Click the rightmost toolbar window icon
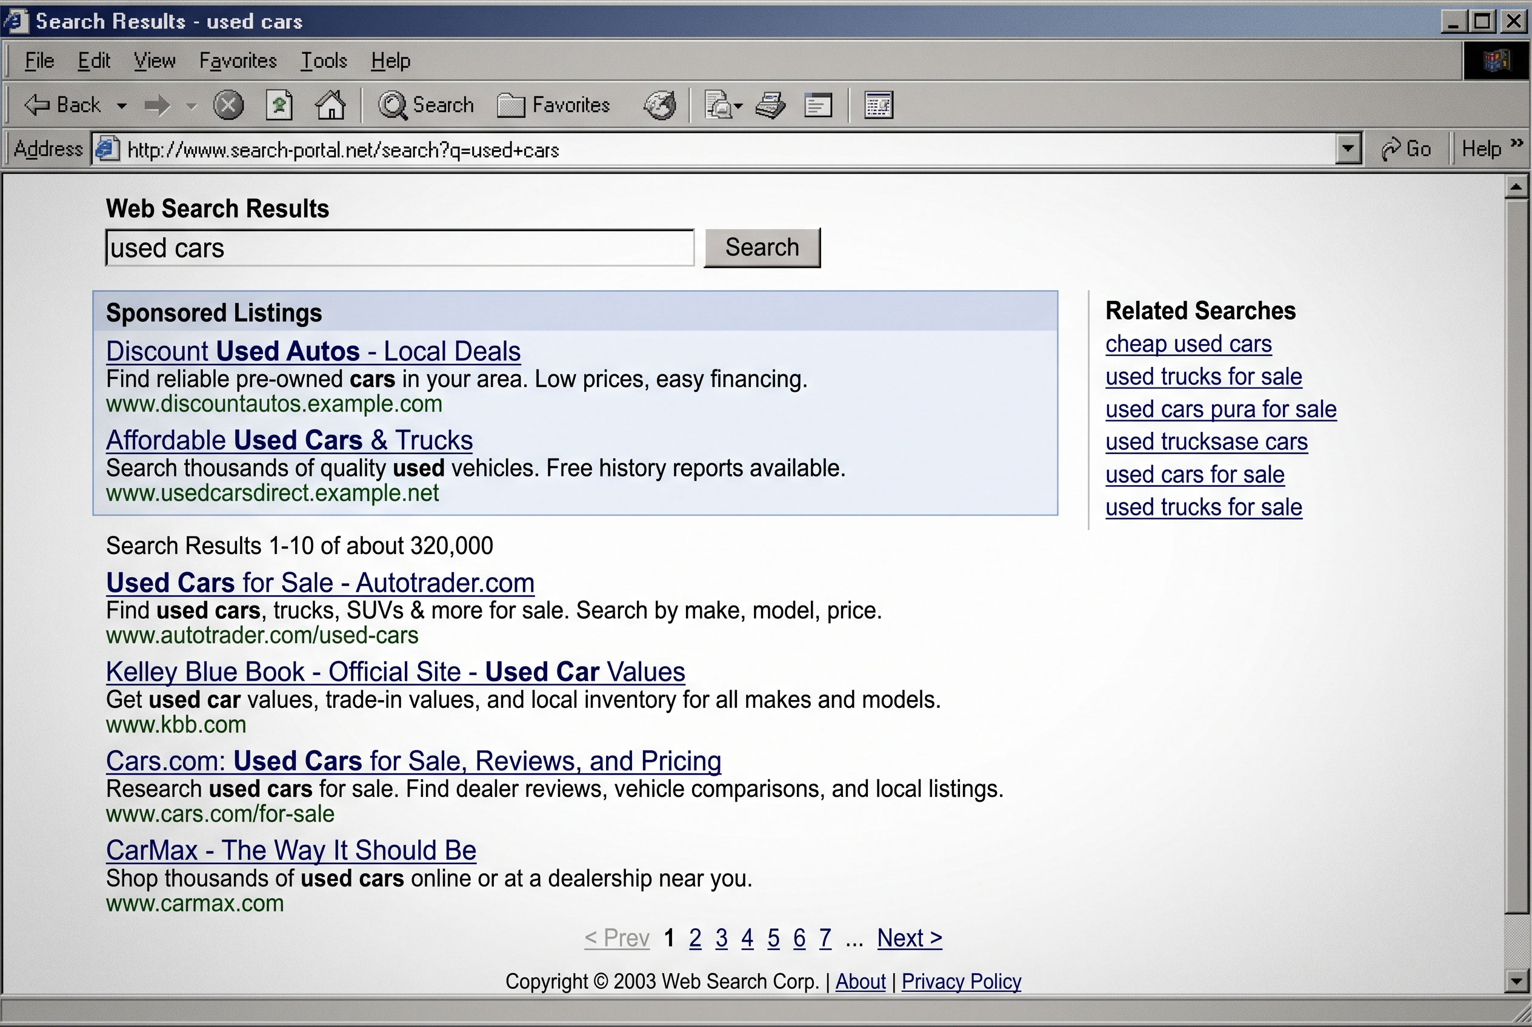1532x1027 pixels. (879, 105)
